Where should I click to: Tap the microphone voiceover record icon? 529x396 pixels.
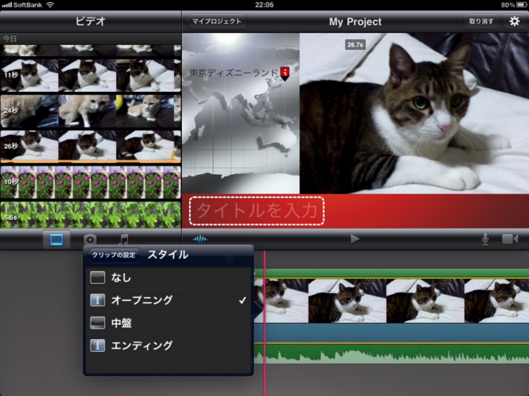[x=485, y=239]
